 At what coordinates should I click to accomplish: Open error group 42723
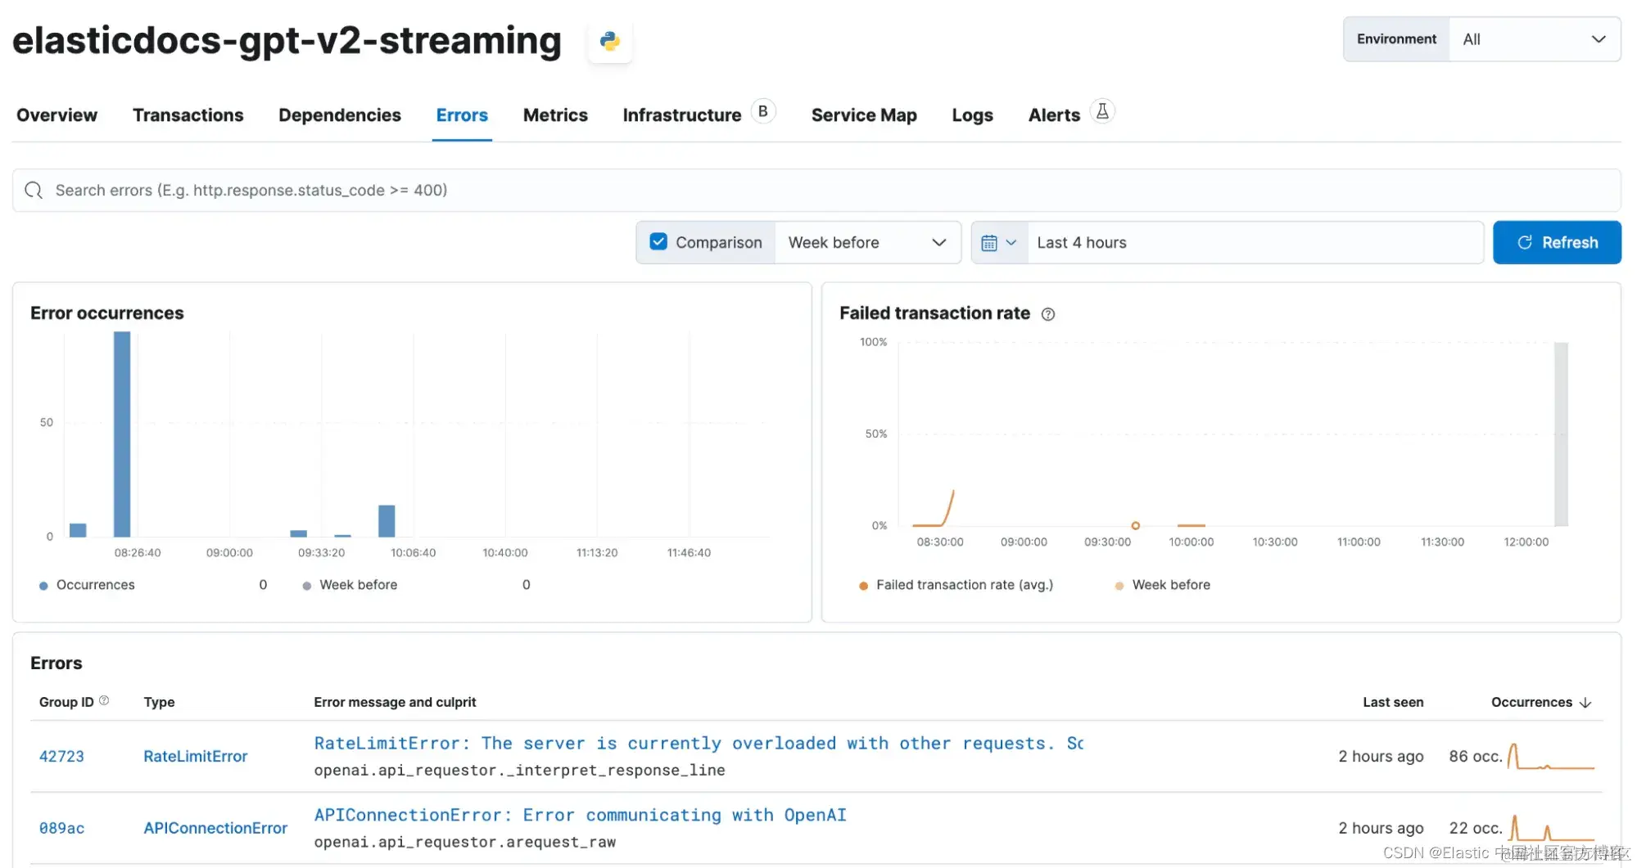(61, 757)
